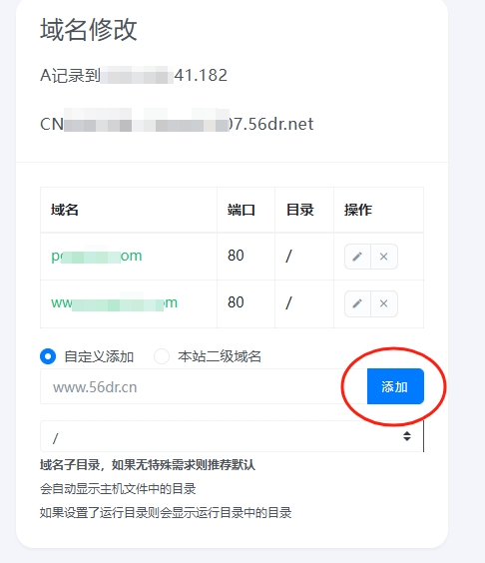
Task: Open the green domain link ending in om
Action: 97,256
